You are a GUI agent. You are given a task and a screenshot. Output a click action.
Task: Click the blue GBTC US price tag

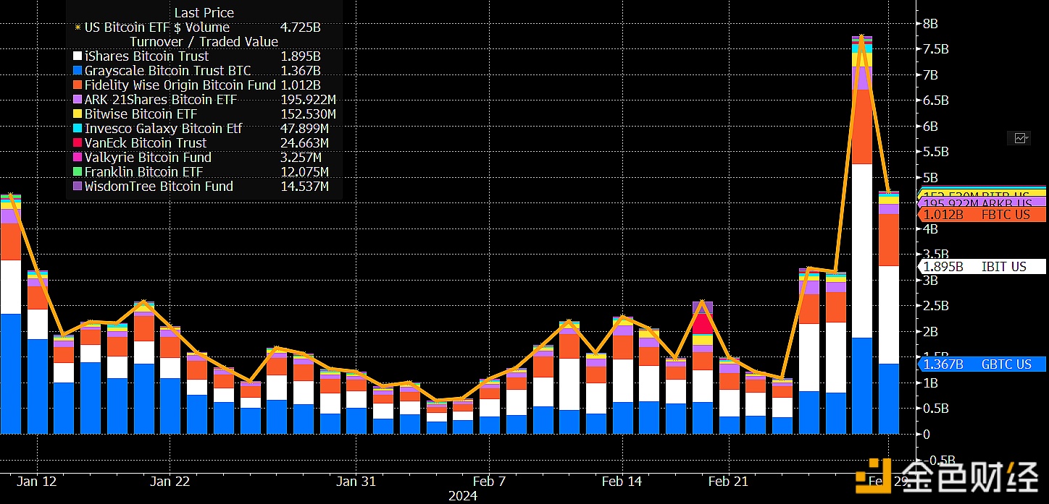tap(982, 364)
